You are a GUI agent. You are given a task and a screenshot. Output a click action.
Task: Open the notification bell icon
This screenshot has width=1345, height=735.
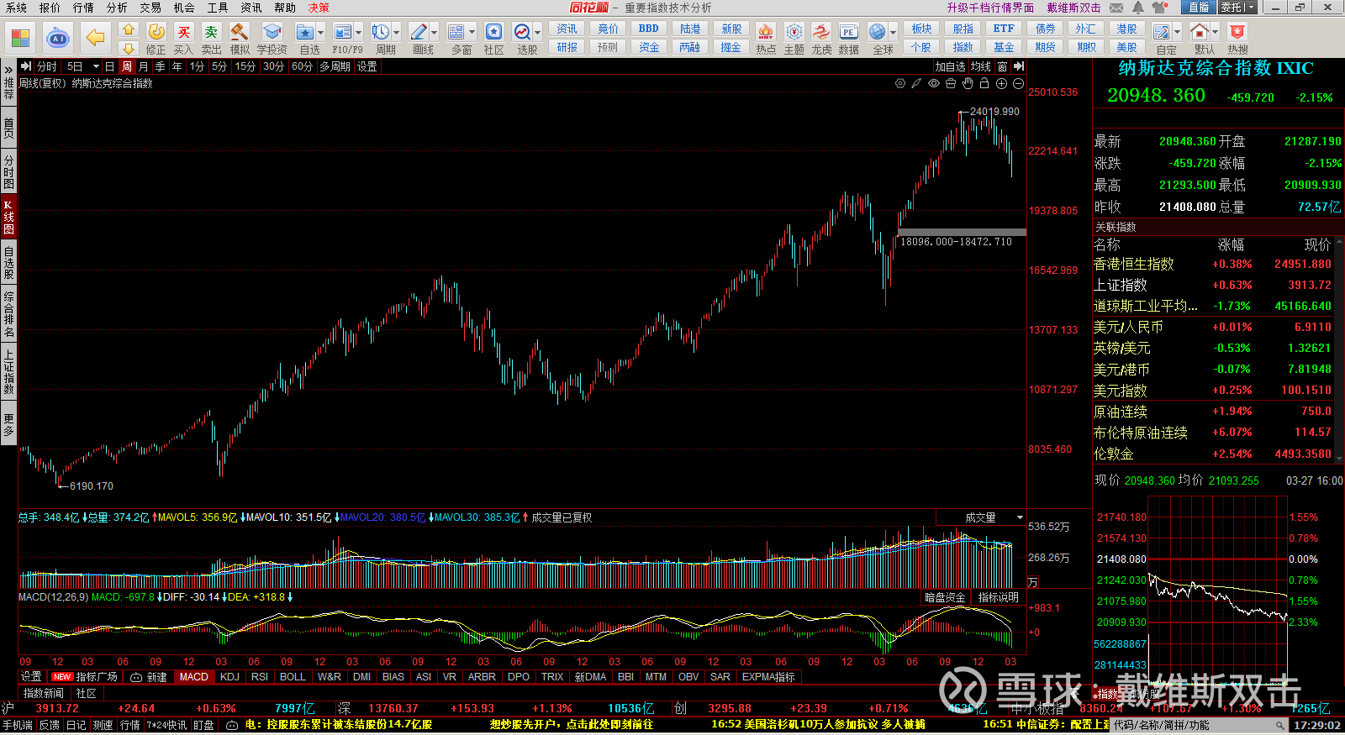(1137, 8)
